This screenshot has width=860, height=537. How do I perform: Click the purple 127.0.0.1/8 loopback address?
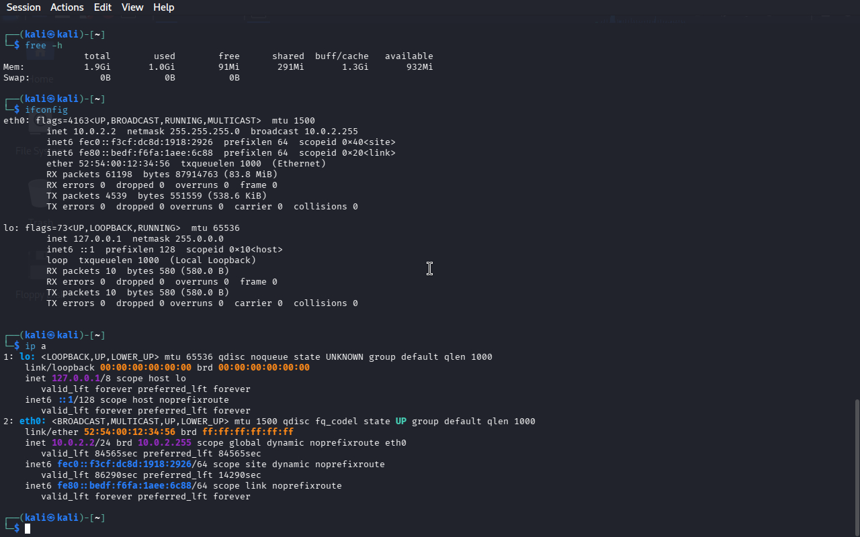[x=76, y=379]
